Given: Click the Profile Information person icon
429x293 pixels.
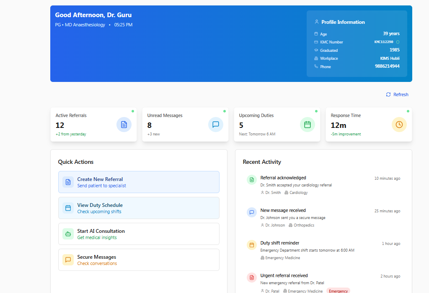Looking at the screenshot, I should pos(317,22).
